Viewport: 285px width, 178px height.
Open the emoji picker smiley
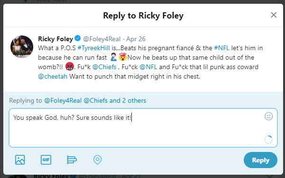268,116
